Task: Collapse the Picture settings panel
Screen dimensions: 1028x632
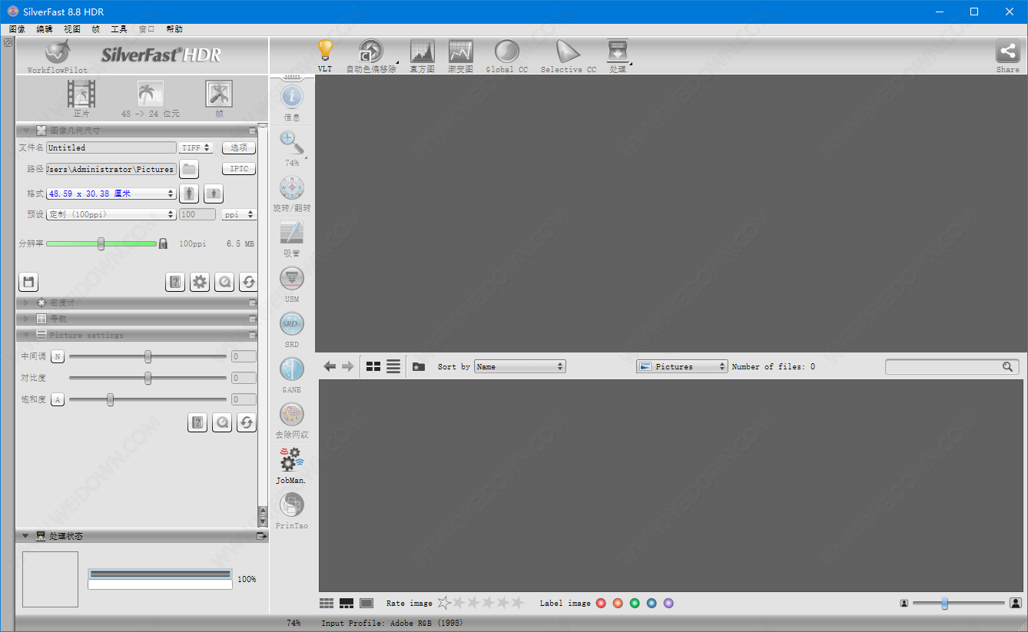Action: point(25,335)
